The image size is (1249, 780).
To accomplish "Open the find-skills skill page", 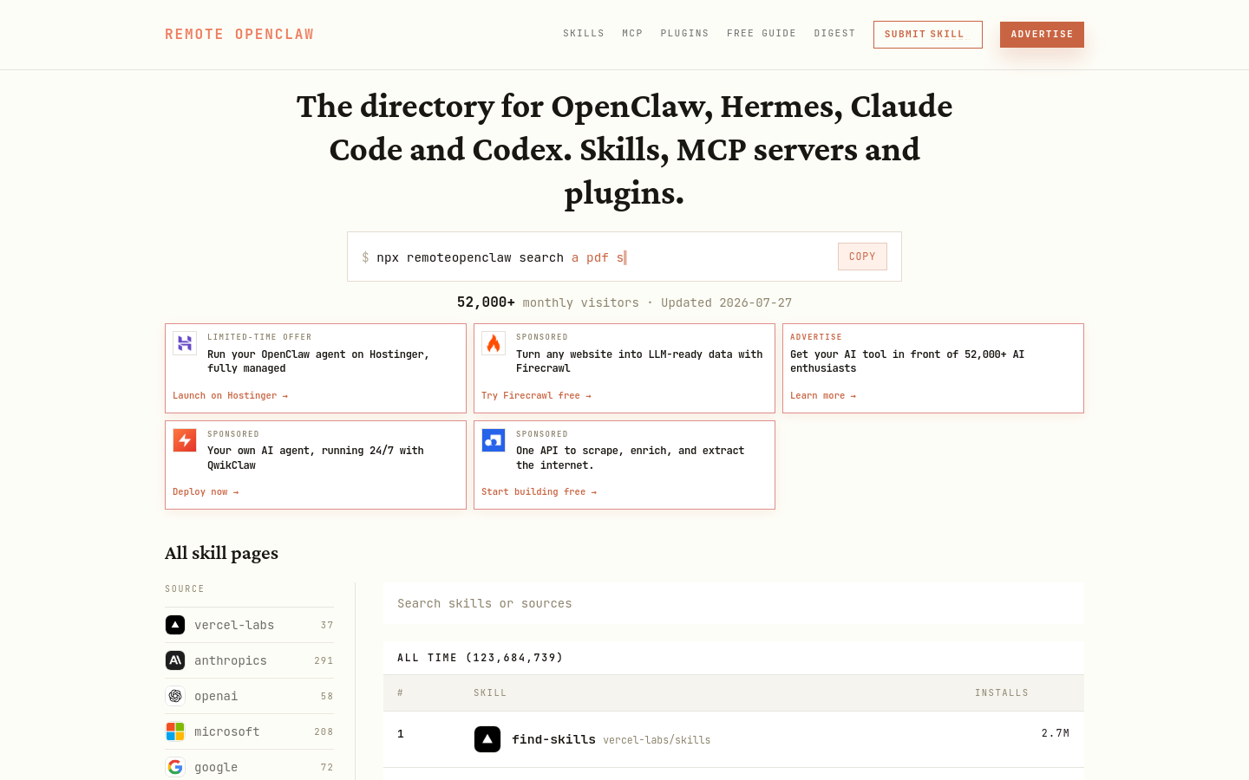I will 553,739.
